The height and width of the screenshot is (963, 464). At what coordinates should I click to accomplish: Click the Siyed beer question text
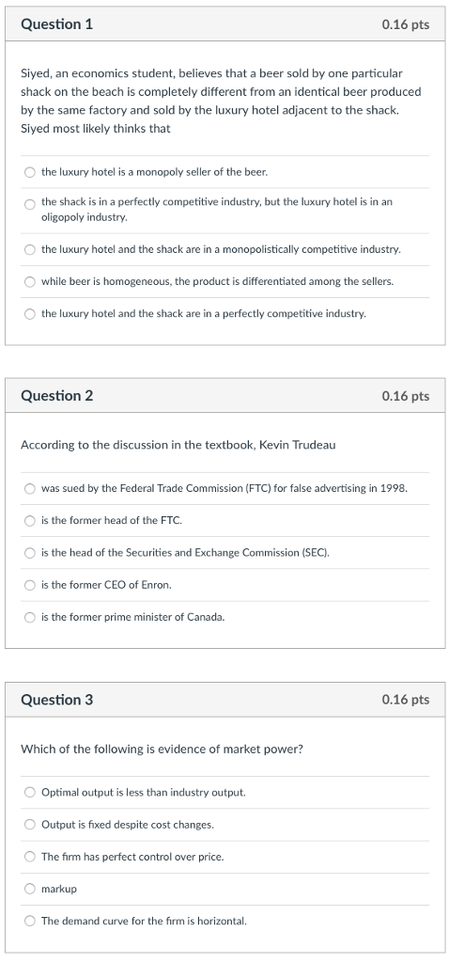[221, 102]
